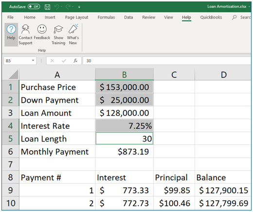
Task: Expand the Redo history dropdown arrow
Action: click(73, 7)
